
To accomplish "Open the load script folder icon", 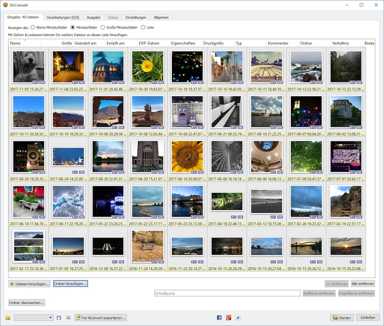I will (x=8, y=318).
